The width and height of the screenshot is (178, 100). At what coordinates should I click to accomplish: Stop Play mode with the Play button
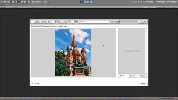tap(82, 2)
